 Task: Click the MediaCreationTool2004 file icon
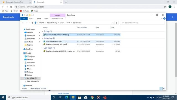44,42
